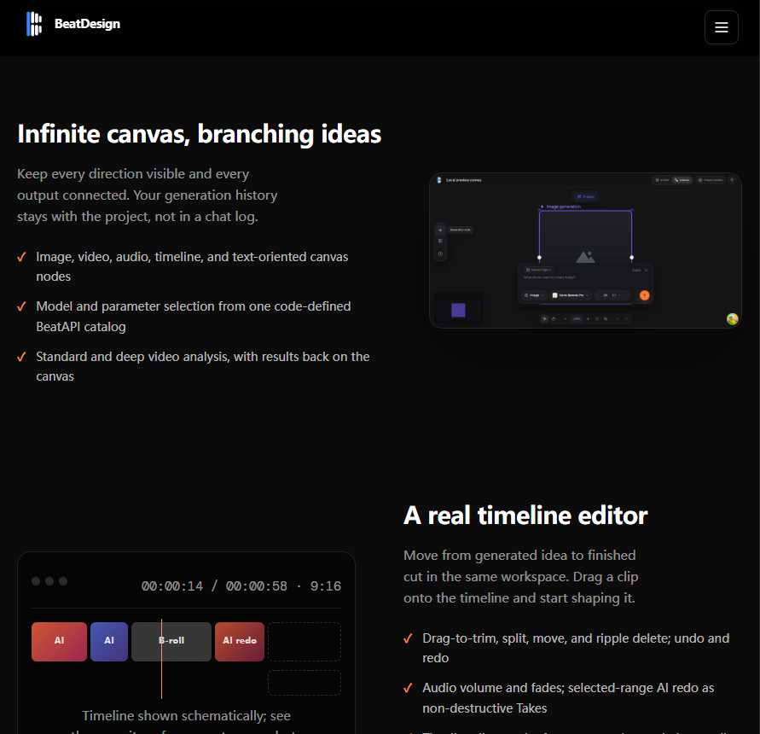Viewport: 760px width, 734px height.
Task: Click the orange generate button in canvas preview
Action: tap(644, 295)
